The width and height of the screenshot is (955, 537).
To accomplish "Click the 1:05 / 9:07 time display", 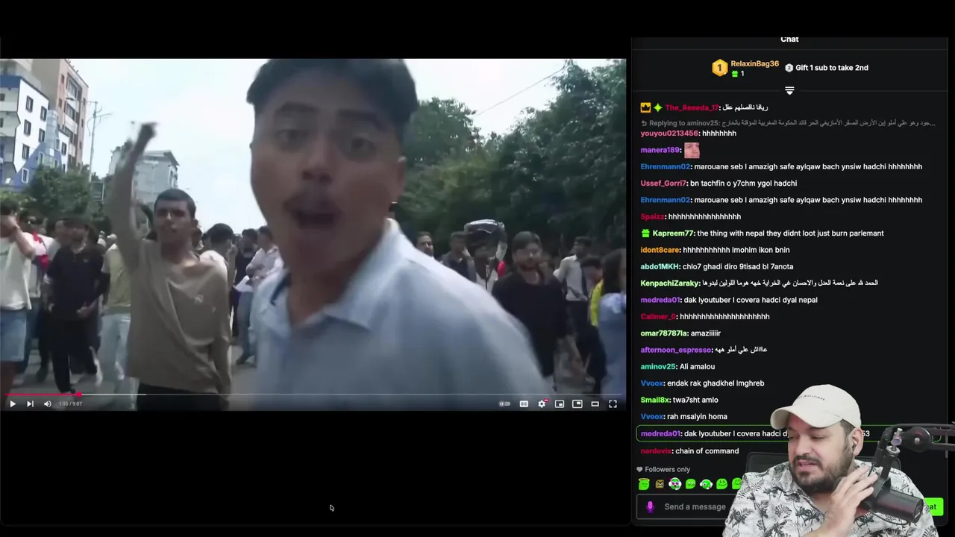I will [70, 403].
